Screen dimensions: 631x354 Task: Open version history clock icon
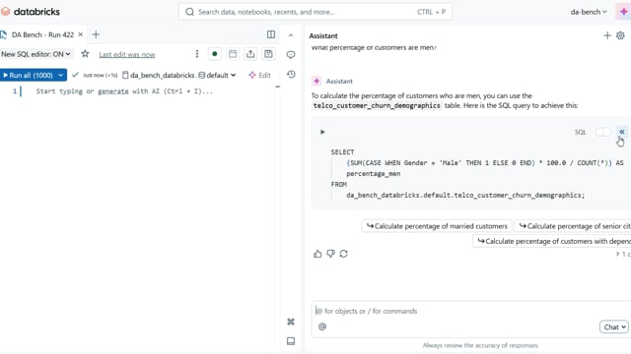point(291,75)
